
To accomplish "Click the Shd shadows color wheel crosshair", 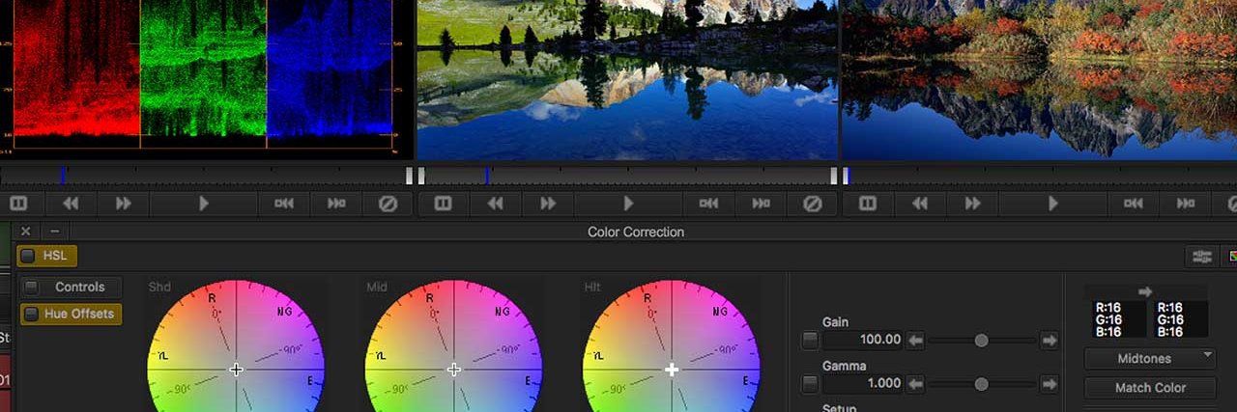I will 236,370.
